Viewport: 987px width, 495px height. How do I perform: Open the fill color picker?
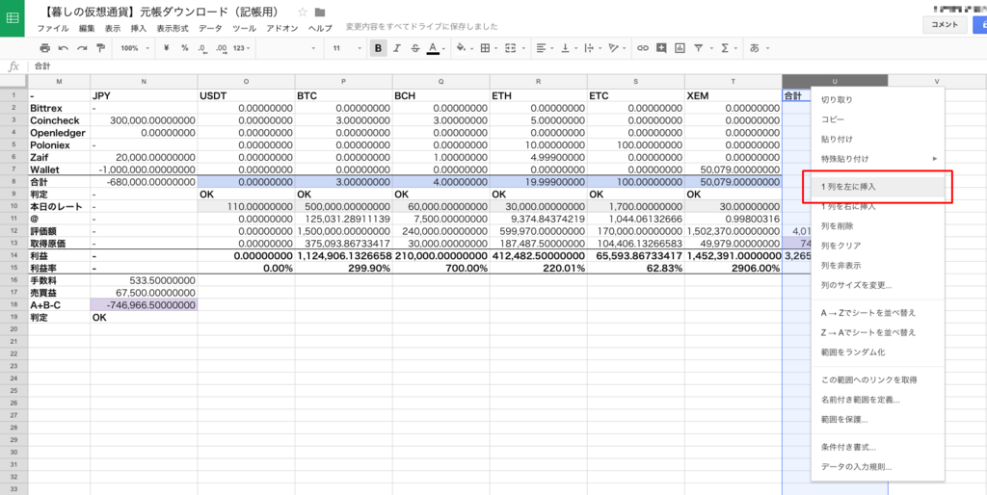(464, 48)
